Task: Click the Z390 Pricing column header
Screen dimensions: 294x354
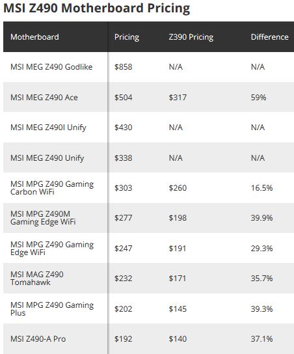Action: point(191,37)
